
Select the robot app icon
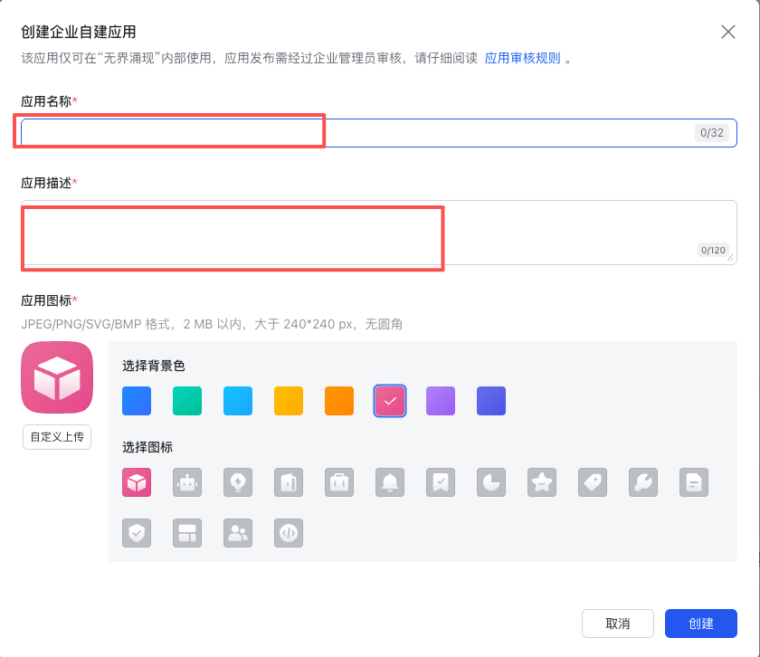tap(187, 482)
